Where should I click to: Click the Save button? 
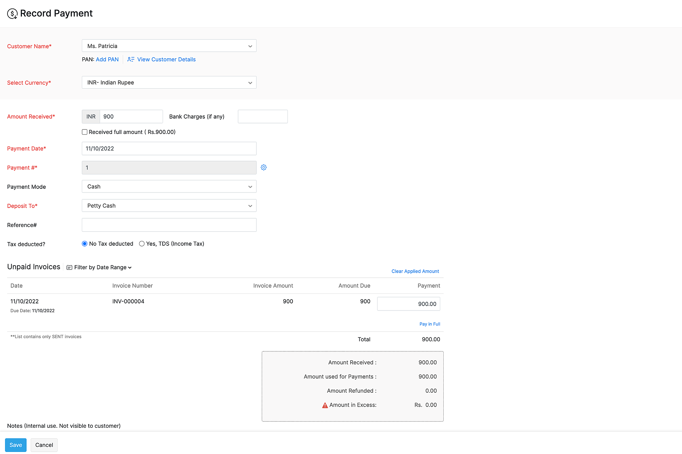point(15,445)
